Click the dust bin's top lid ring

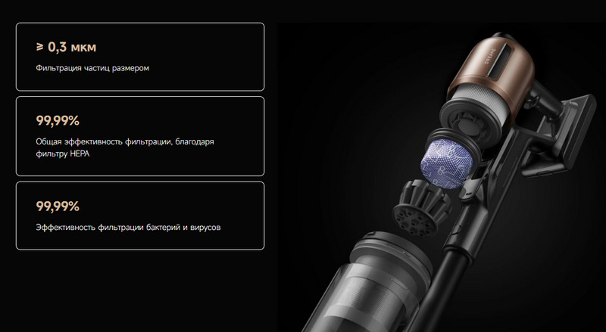tap(390, 251)
